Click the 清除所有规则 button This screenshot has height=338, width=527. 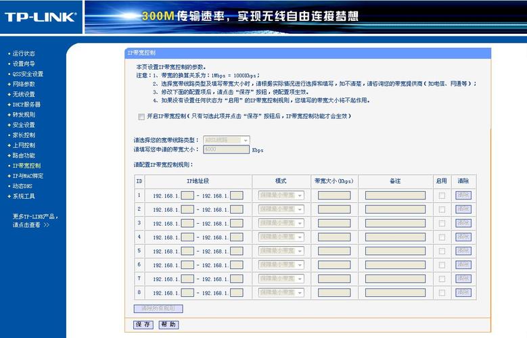(158, 308)
